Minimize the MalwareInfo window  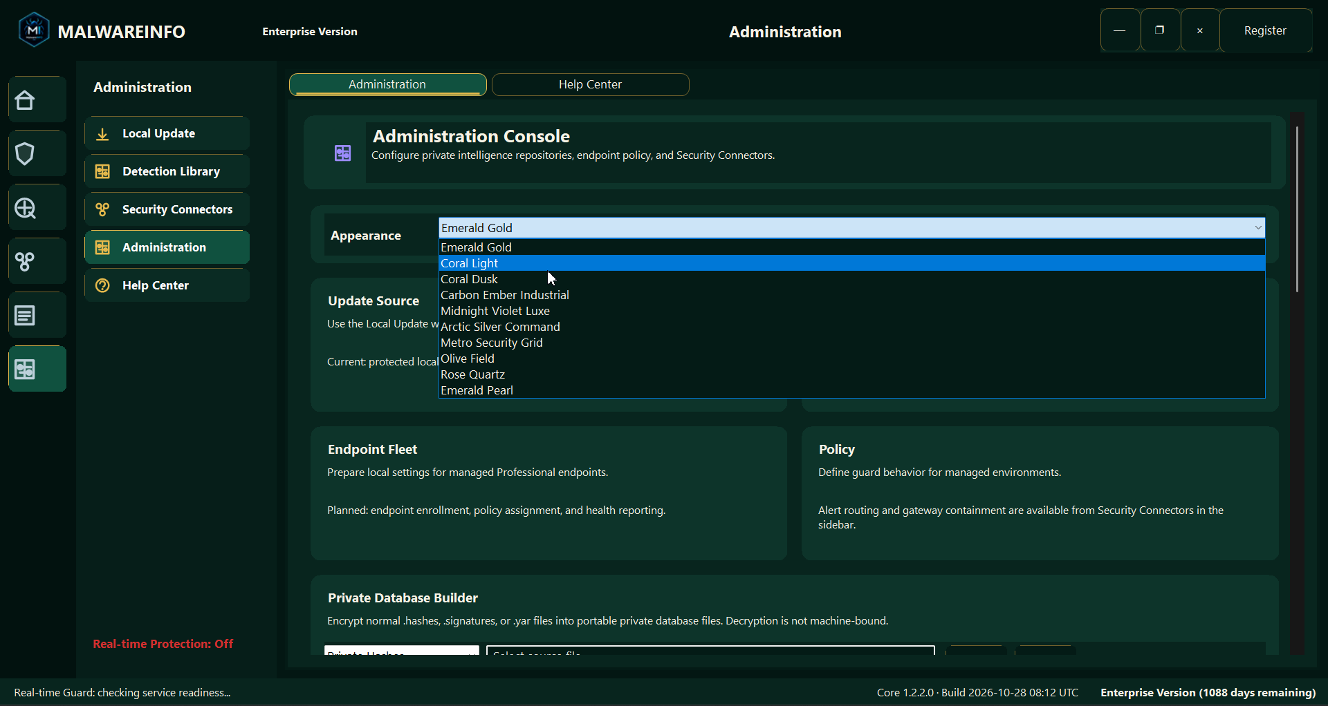coord(1120,30)
